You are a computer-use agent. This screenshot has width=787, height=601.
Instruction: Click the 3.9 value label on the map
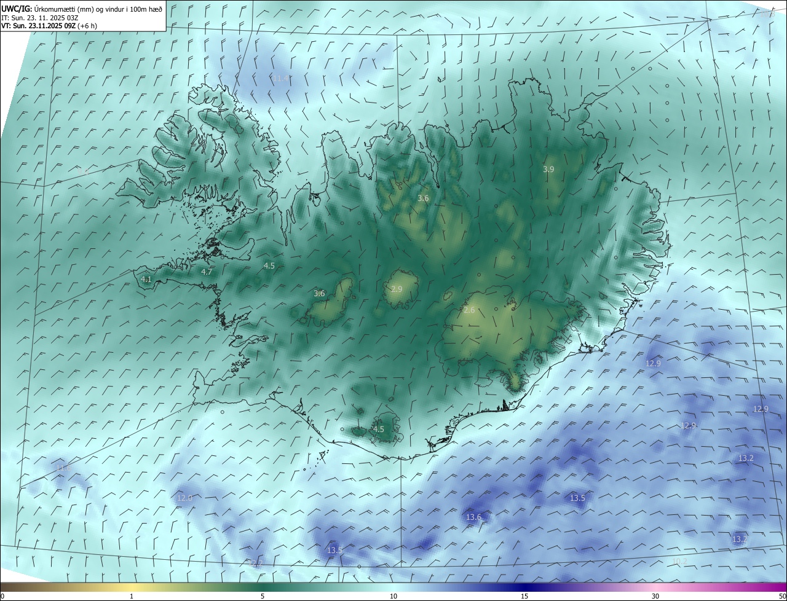coord(548,169)
